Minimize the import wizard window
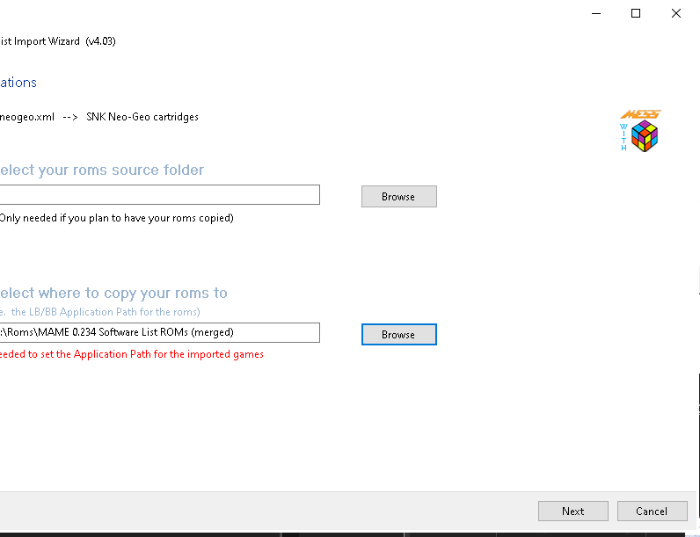 (596, 13)
